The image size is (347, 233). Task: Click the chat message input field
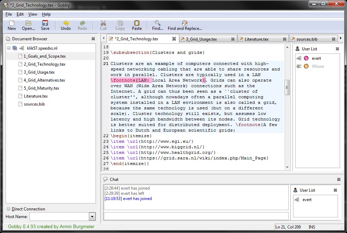point(196,216)
